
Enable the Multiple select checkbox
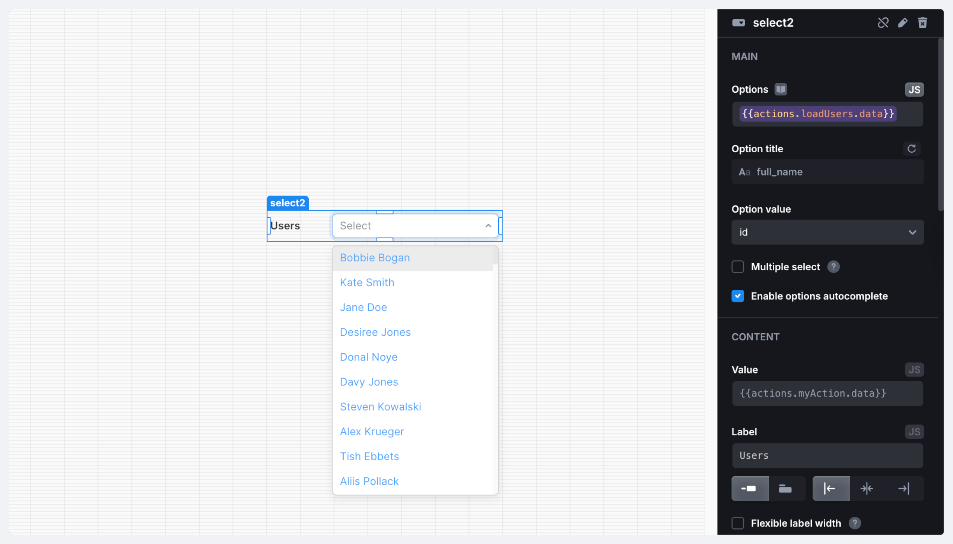pyautogui.click(x=738, y=267)
